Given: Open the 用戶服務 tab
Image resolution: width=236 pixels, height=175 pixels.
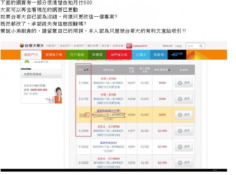Looking at the screenshot, I should pyautogui.click(x=77, y=55).
